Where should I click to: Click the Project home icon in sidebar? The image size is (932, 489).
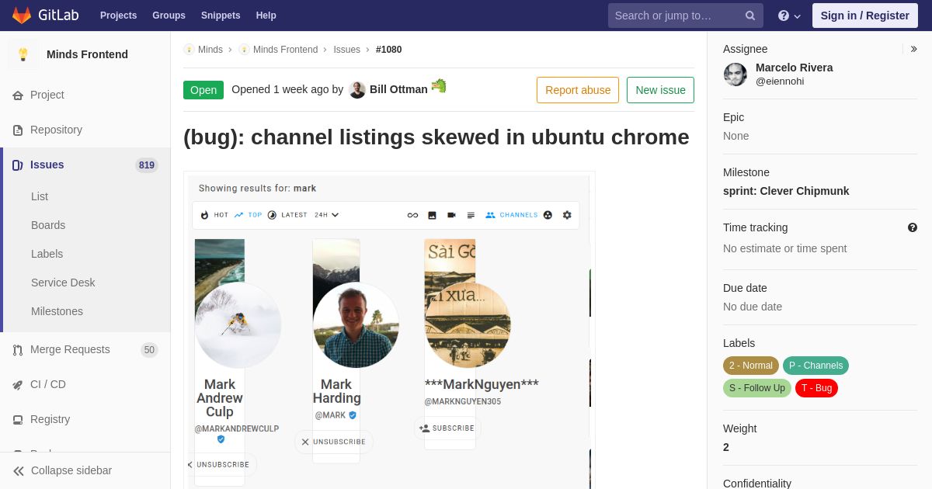[x=18, y=95]
